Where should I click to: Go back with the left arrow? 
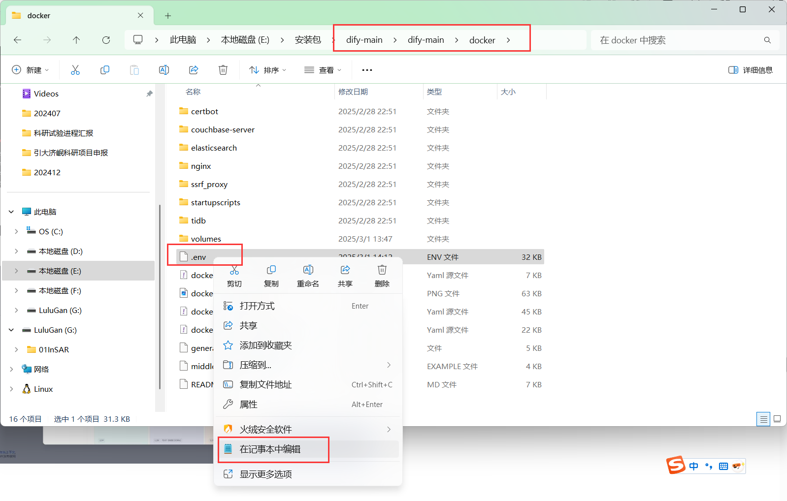click(18, 40)
